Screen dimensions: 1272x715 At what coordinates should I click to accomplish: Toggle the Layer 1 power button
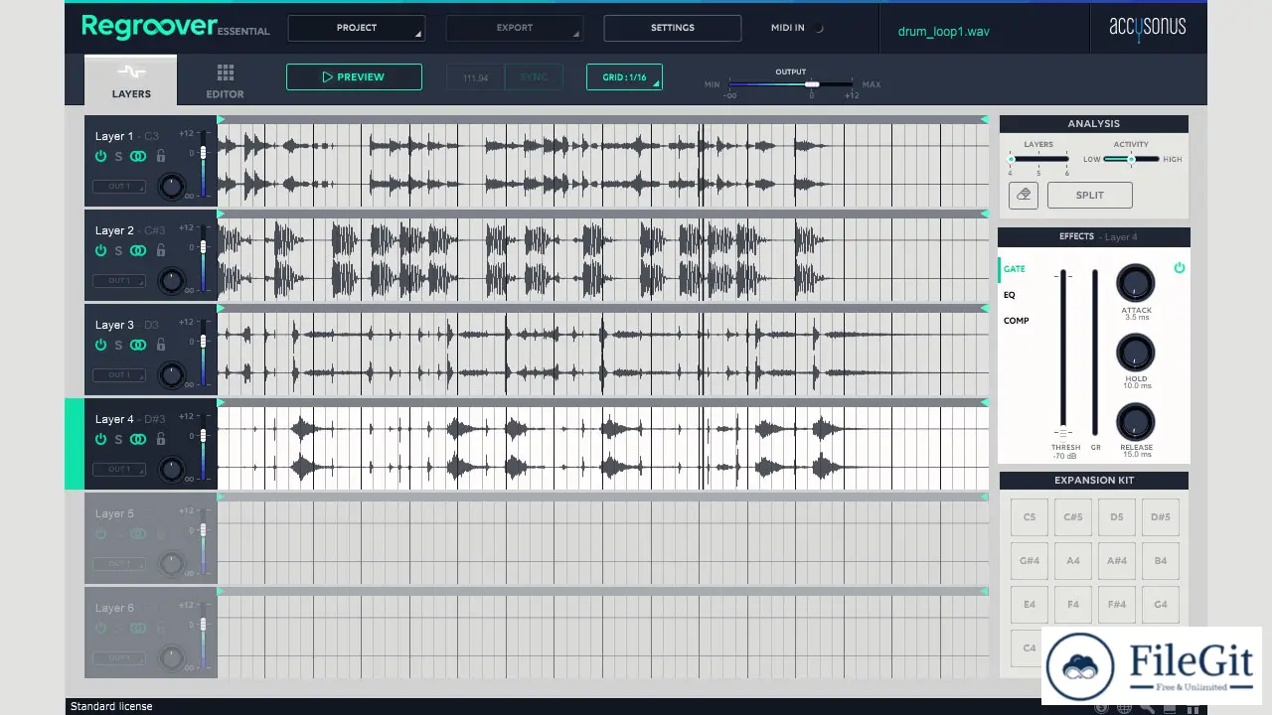[100, 156]
